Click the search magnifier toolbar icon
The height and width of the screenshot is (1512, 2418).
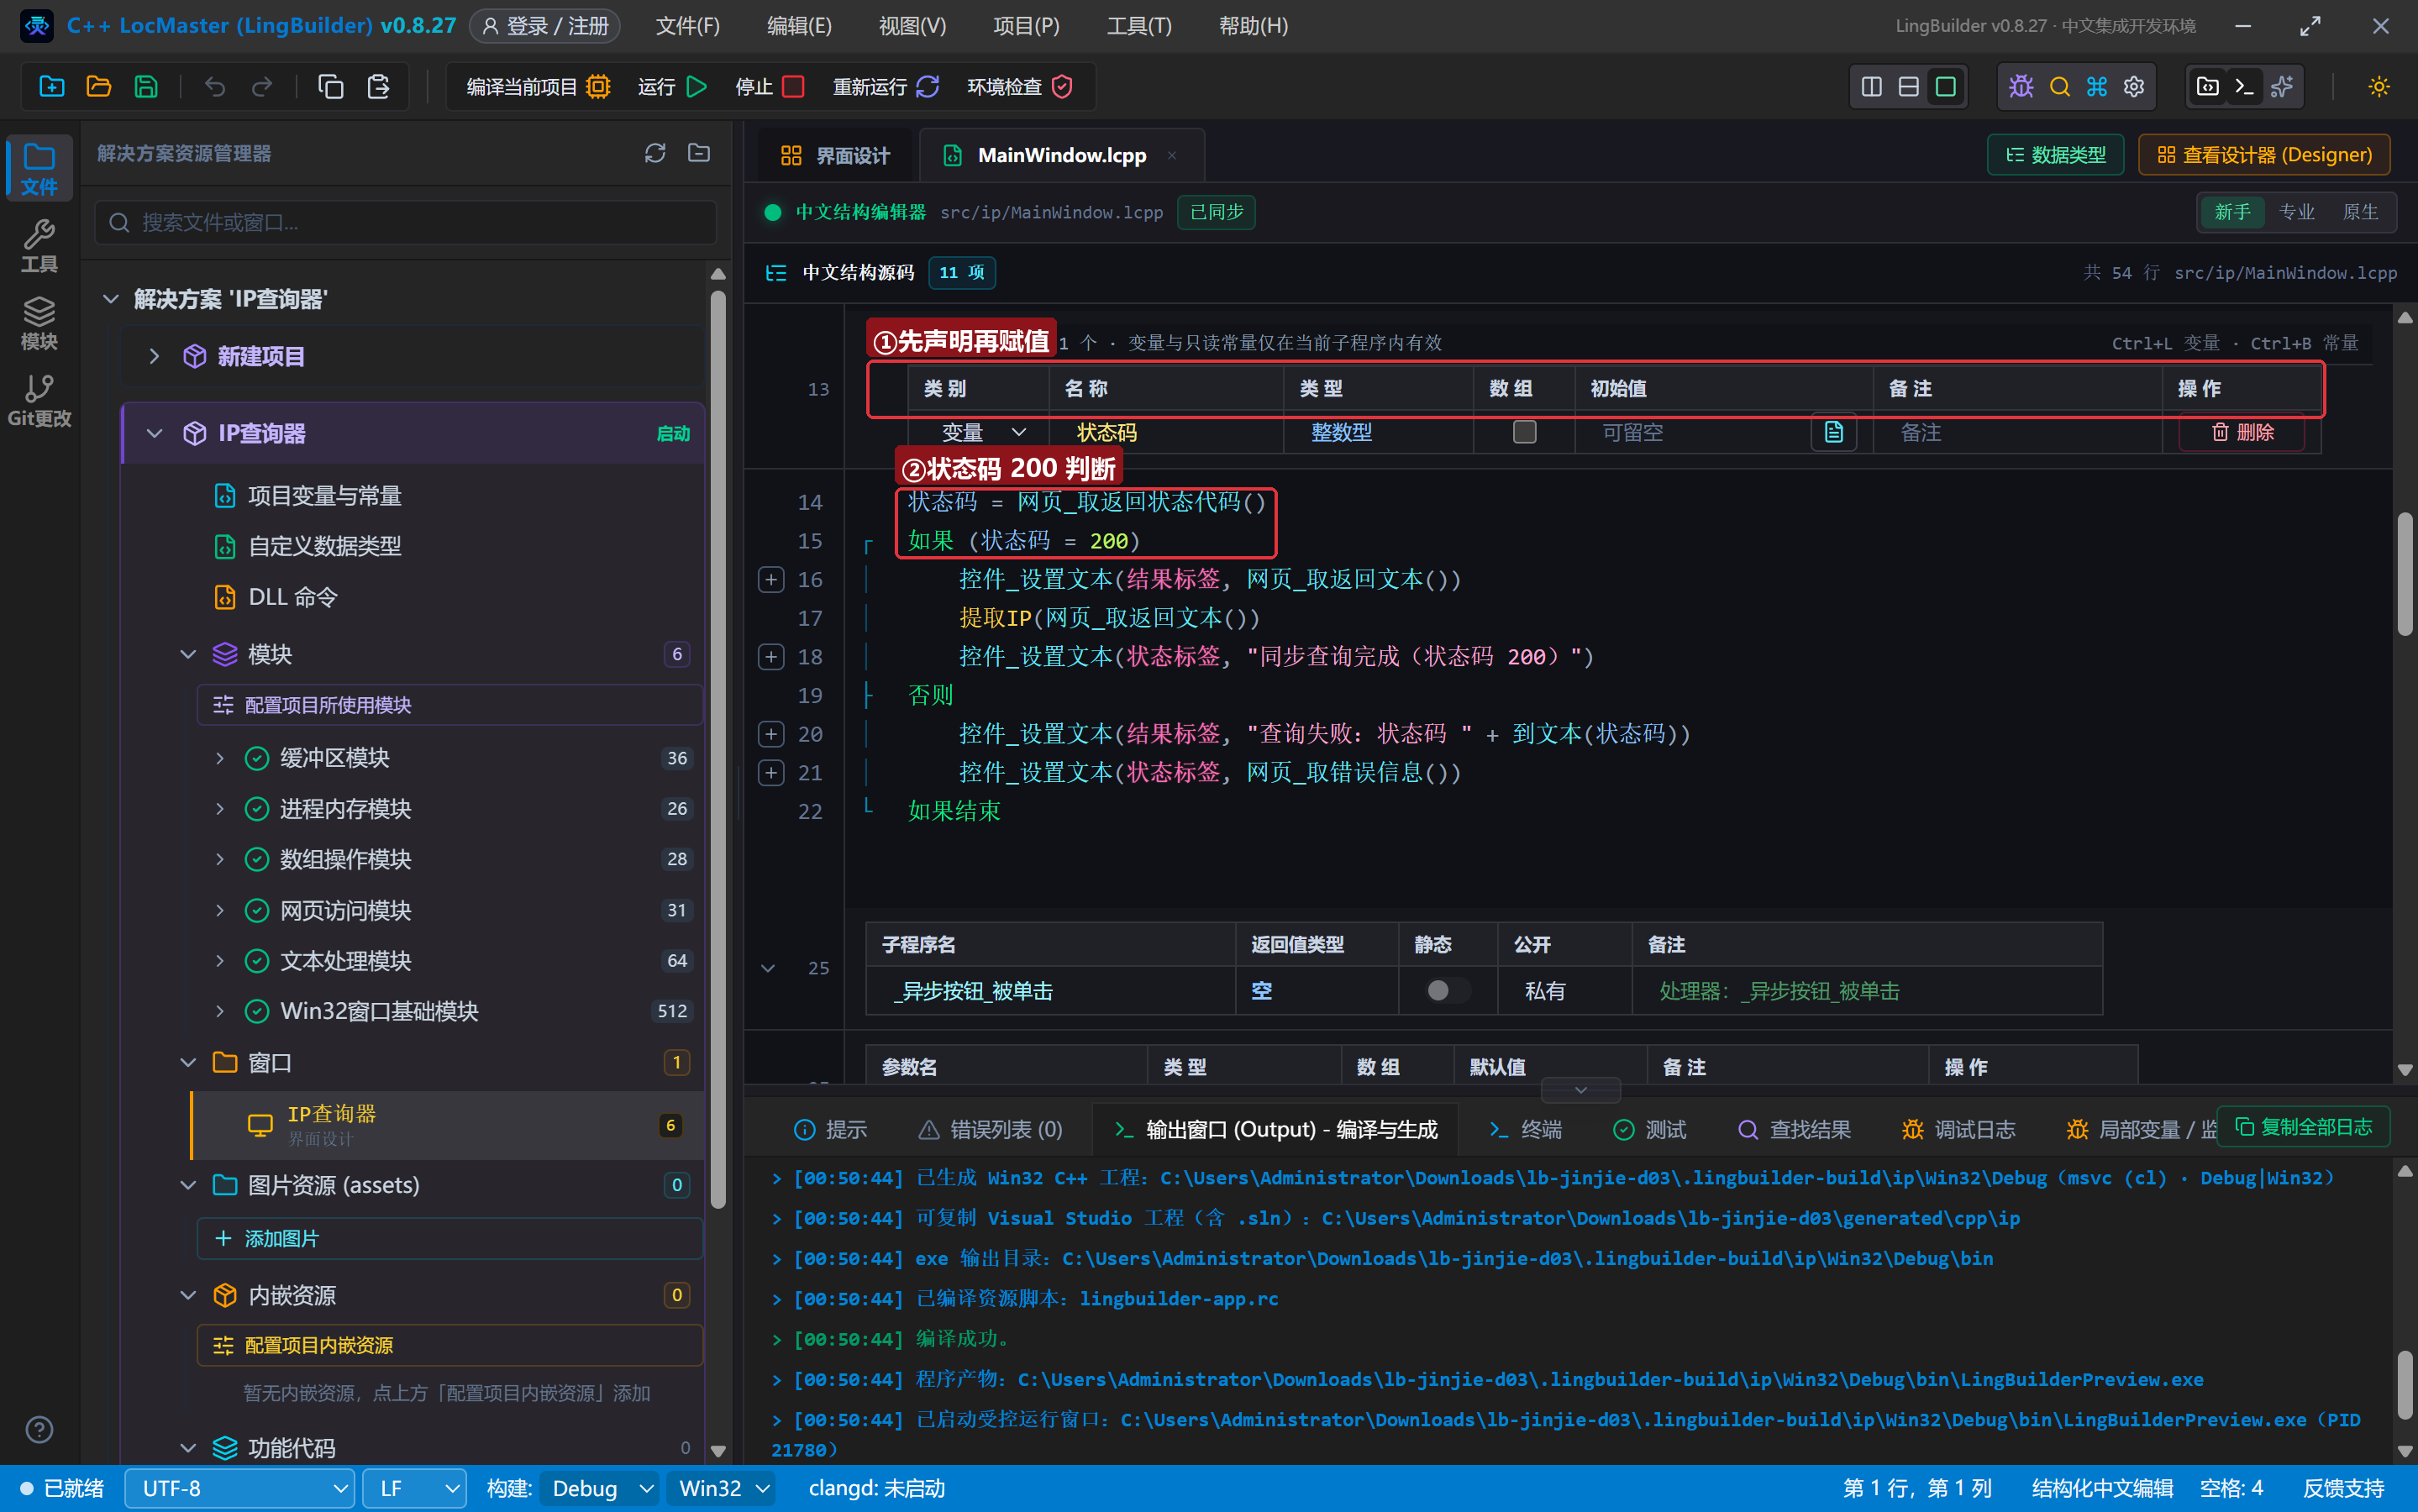[2059, 87]
